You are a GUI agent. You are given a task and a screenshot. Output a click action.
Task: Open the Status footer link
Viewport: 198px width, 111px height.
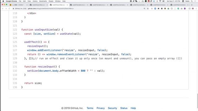(x=124, y=108)
